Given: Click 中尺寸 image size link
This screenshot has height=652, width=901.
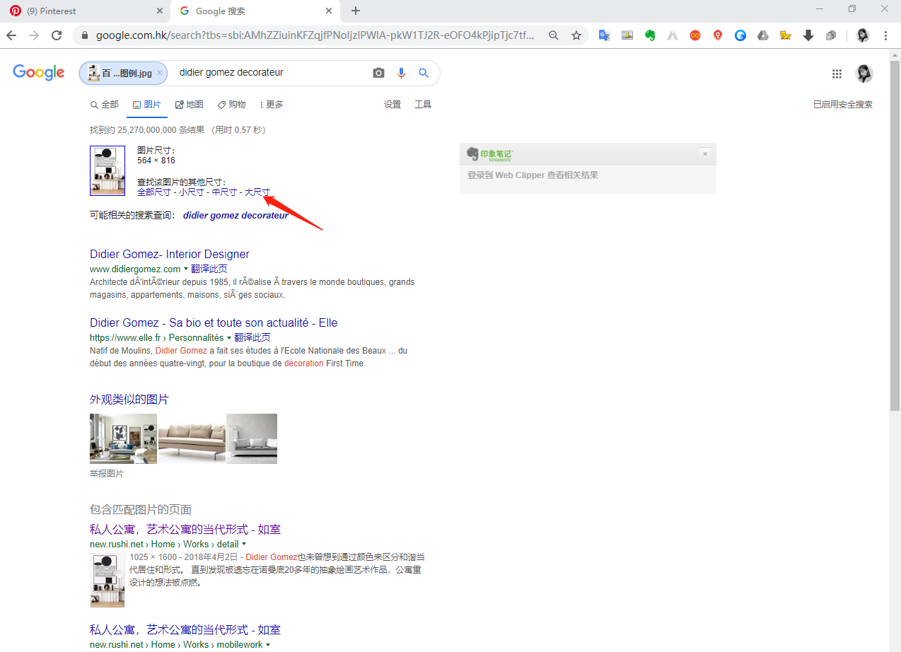Looking at the screenshot, I should point(225,192).
